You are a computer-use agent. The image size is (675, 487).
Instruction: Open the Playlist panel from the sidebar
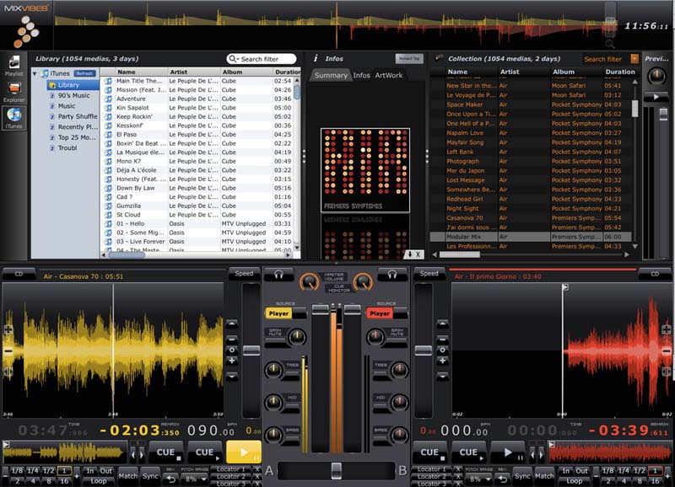(x=13, y=65)
